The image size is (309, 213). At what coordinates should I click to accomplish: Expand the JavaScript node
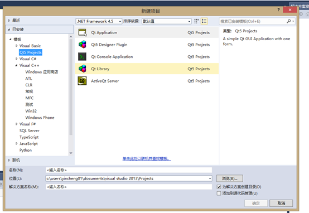[x=16, y=144]
